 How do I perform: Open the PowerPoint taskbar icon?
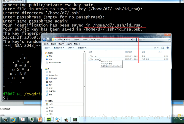click(40, 120)
